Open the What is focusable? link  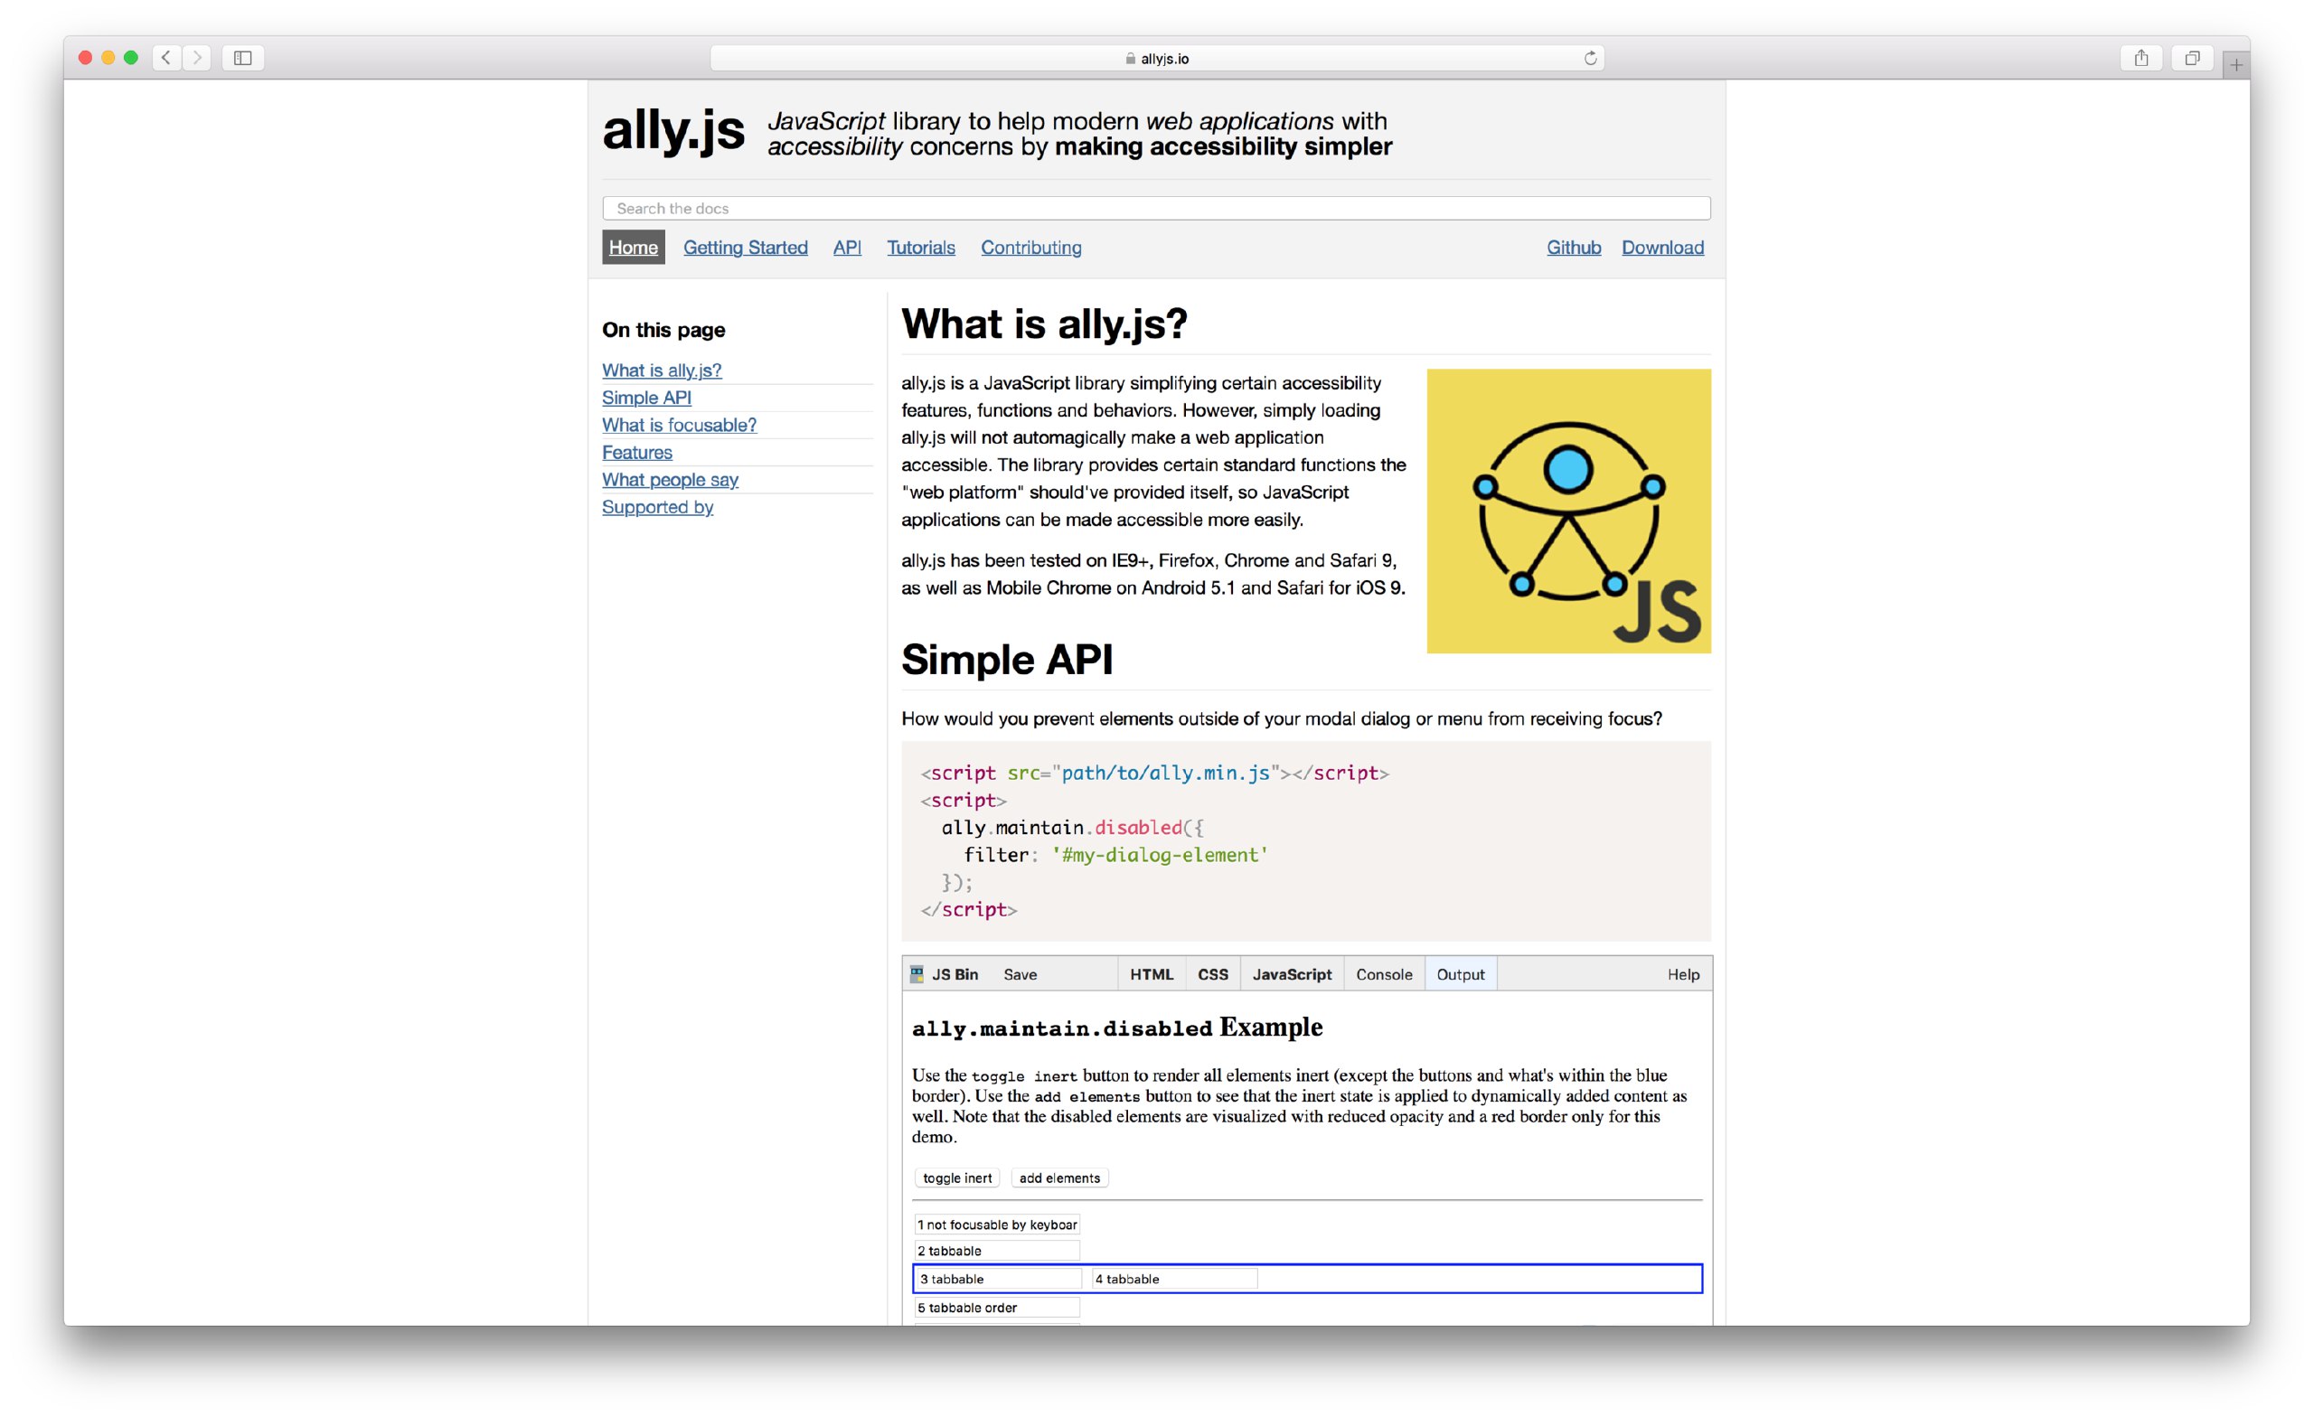pos(679,425)
